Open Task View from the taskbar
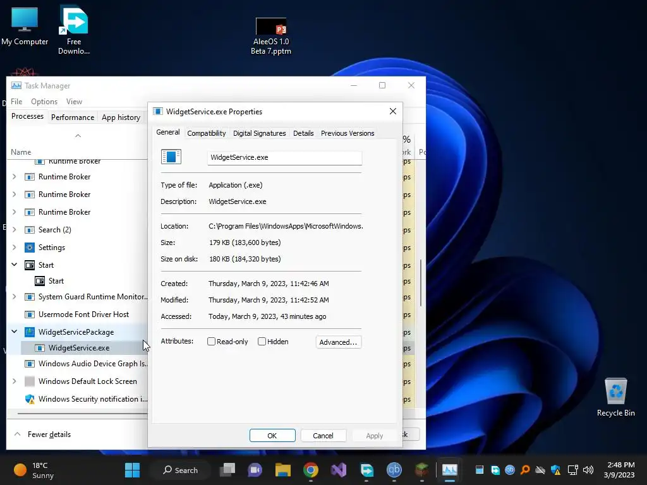The image size is (647, 485). (x=227, y=470)
